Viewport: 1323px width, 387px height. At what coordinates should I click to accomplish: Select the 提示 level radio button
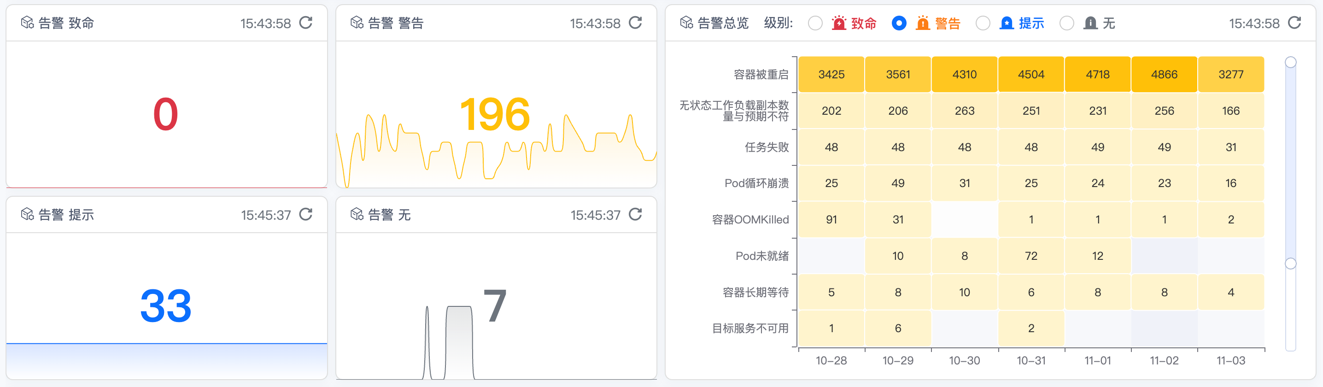983,23
